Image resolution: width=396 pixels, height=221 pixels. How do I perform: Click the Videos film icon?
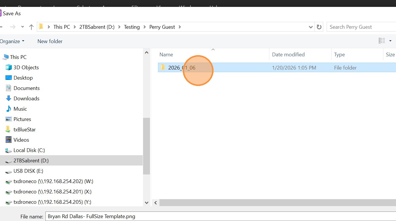[9, 140]
